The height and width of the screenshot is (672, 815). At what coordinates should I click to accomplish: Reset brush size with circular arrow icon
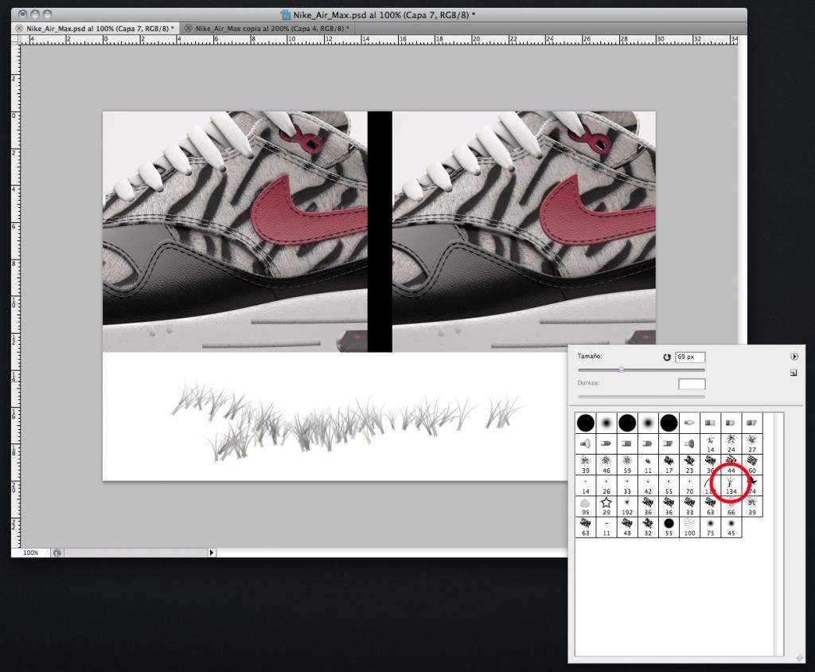(x=667, y=357)
